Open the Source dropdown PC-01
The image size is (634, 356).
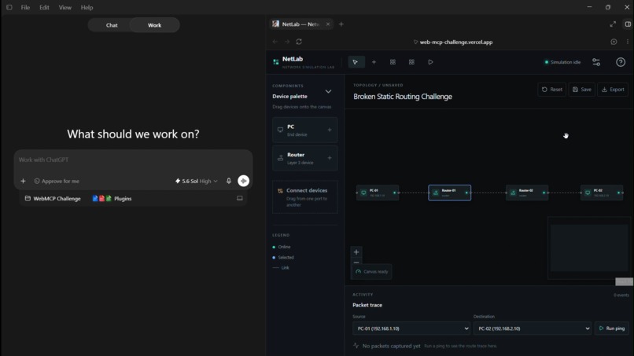(411, 328)
